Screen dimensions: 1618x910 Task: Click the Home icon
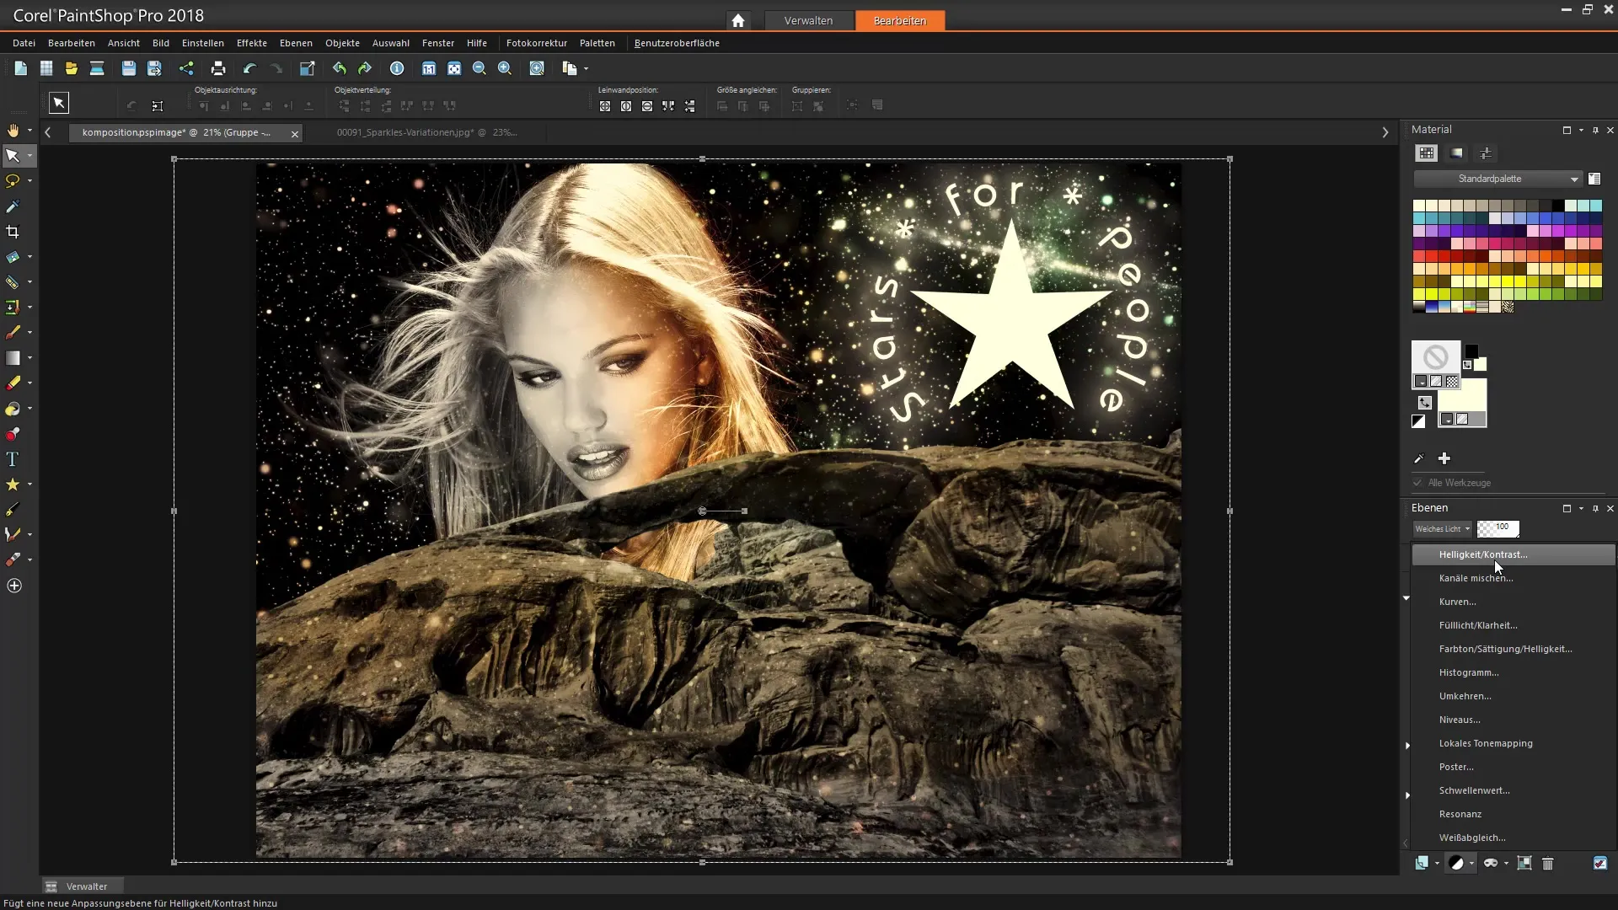(x=738, y=20)
